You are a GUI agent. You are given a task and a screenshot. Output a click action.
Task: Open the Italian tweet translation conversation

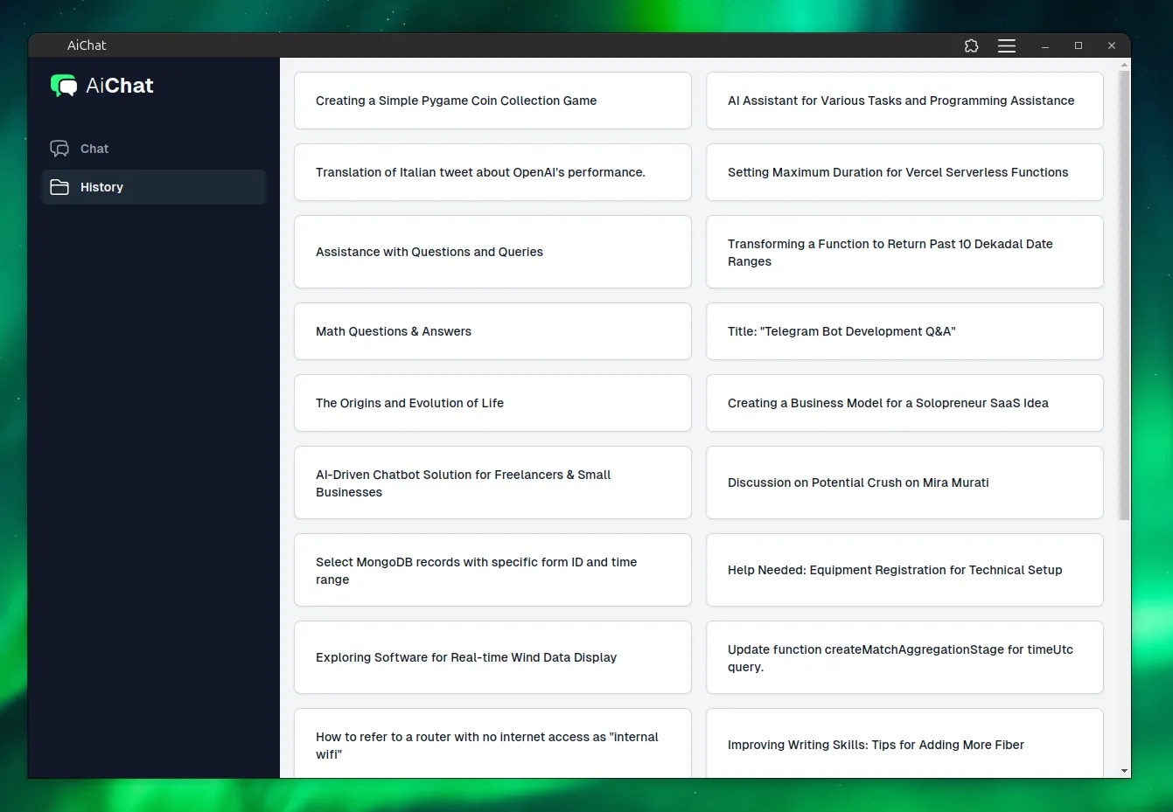[x=492, y=172]
